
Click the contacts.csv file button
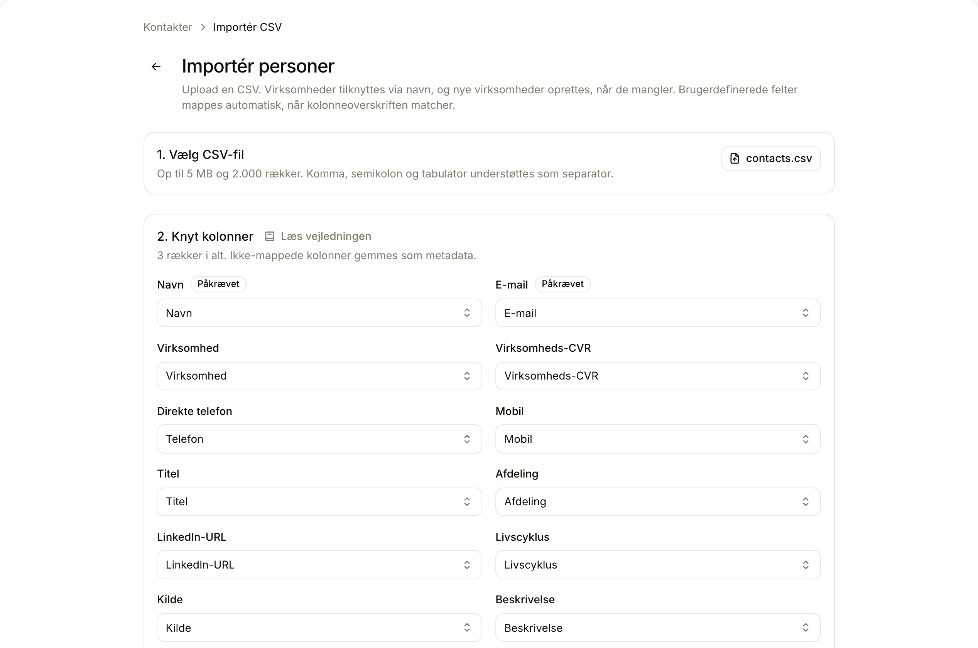tap(771, 158)
